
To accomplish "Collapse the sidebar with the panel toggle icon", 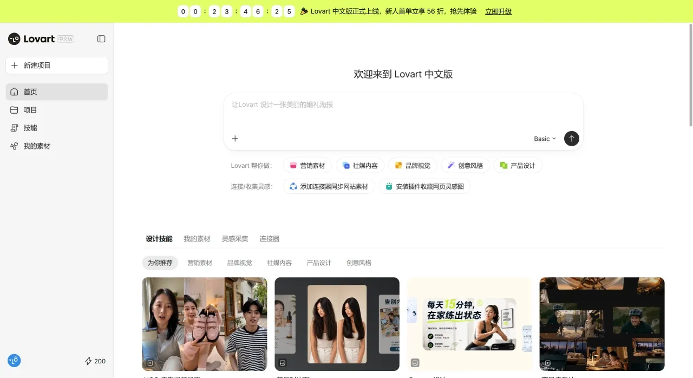I will tap(101, 39).
